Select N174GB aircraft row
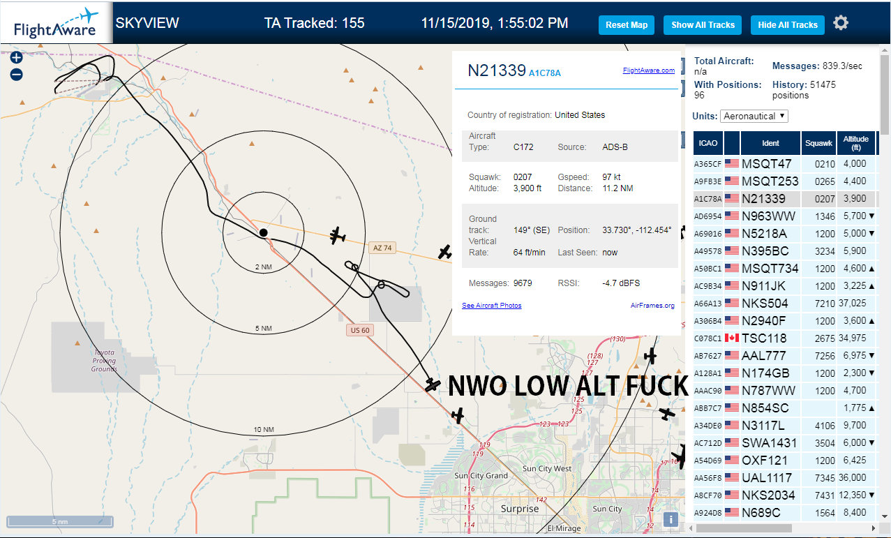The width and height of the screenshot is (891, 538). pos(786,373)
